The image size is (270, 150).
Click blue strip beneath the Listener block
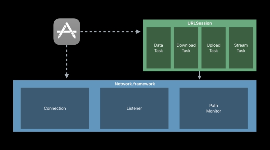click(x=134, y=130)
